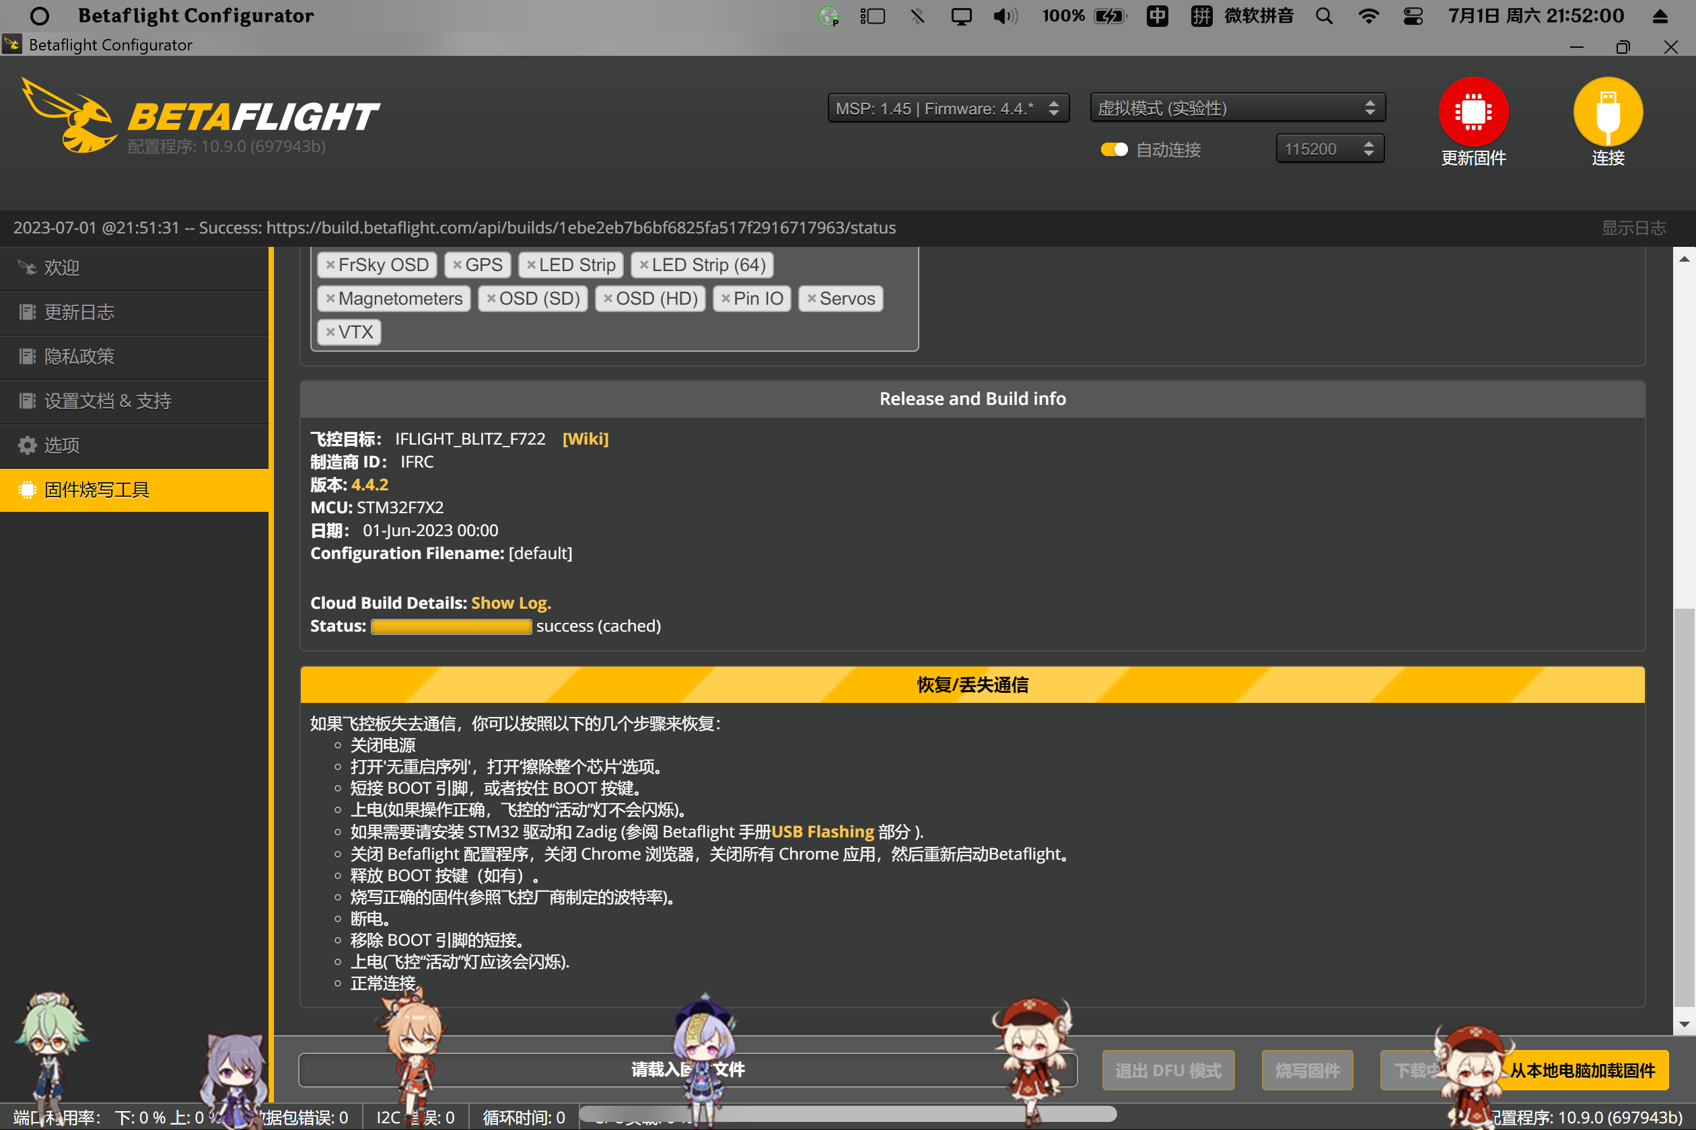The width and height of the screenshot is (1696, 1130).
Task: Open the MSP / Firmware version dropdown
Action: coord(948,108)
